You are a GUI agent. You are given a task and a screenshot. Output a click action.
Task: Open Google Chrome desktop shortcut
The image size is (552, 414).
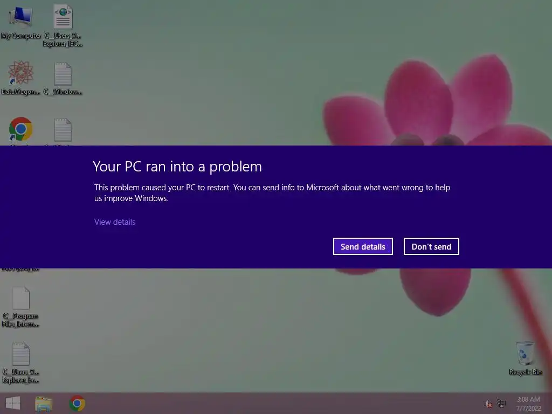point(21,129)
